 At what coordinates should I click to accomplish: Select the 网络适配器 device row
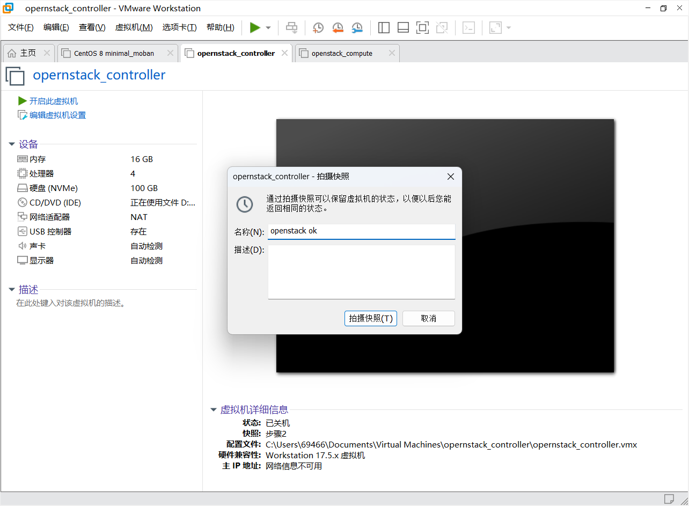click(106, 217)
